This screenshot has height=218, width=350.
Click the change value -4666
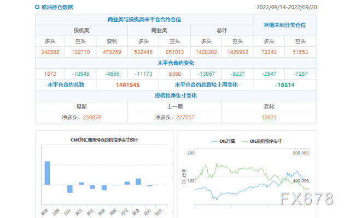tap(112, 74)
